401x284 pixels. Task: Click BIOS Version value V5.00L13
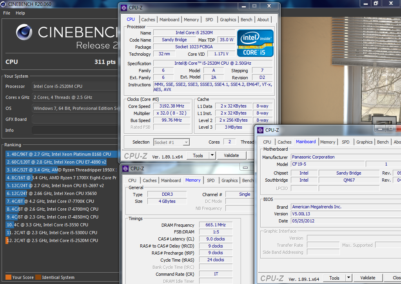[x=346, y=214]
